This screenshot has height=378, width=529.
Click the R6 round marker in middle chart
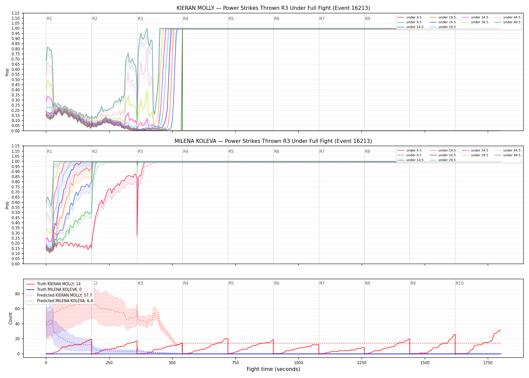[277, 151]
